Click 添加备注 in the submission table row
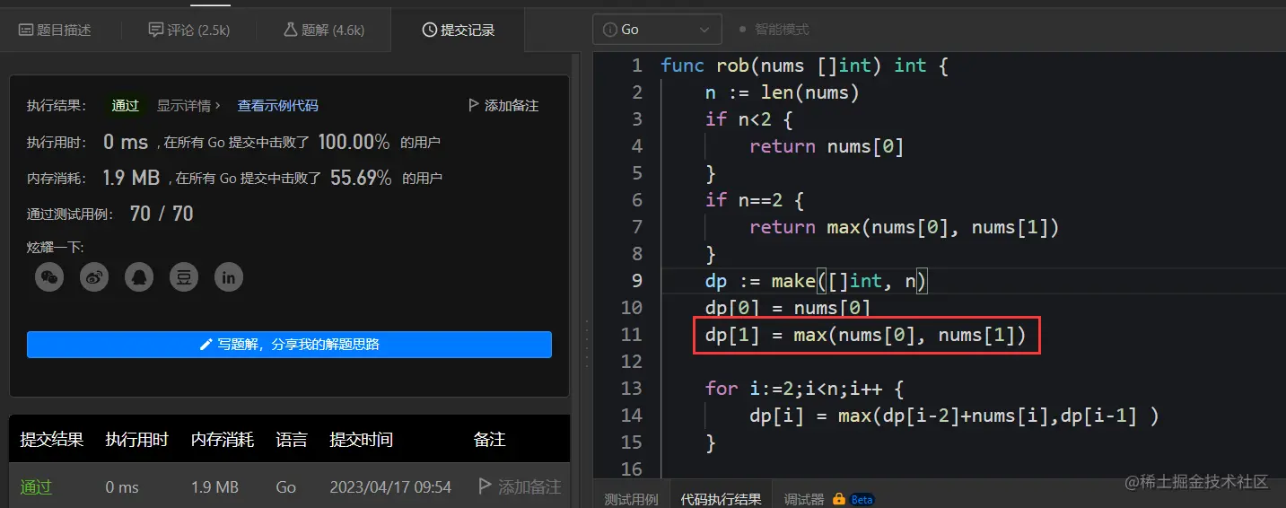 pos(520,486)
